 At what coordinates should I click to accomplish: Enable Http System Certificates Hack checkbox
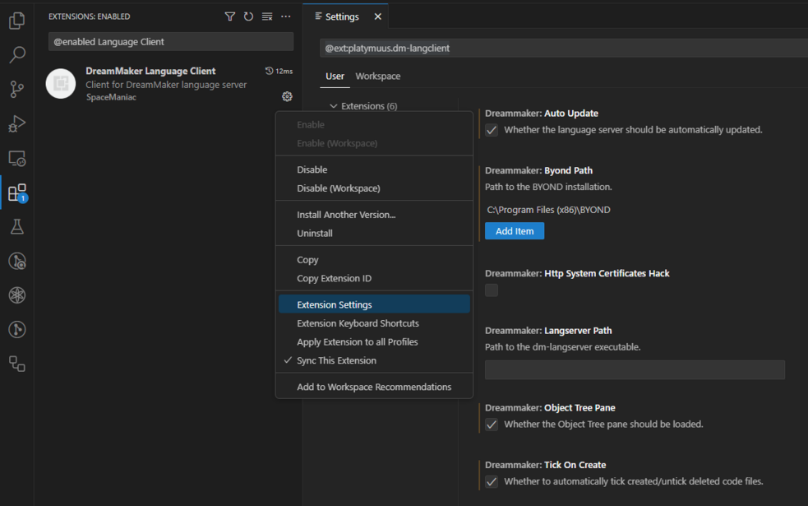pos(492,290)
